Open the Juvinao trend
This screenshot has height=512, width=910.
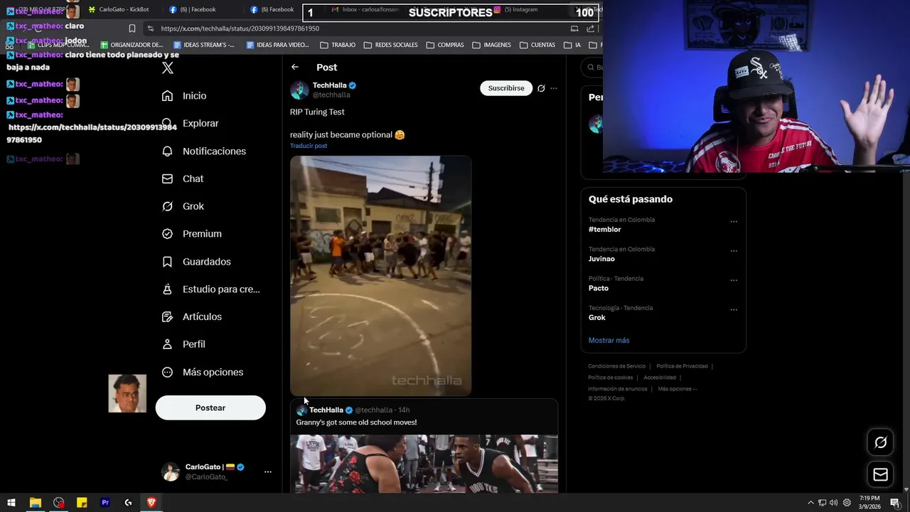pyautogui.click(x=601, y=259)
